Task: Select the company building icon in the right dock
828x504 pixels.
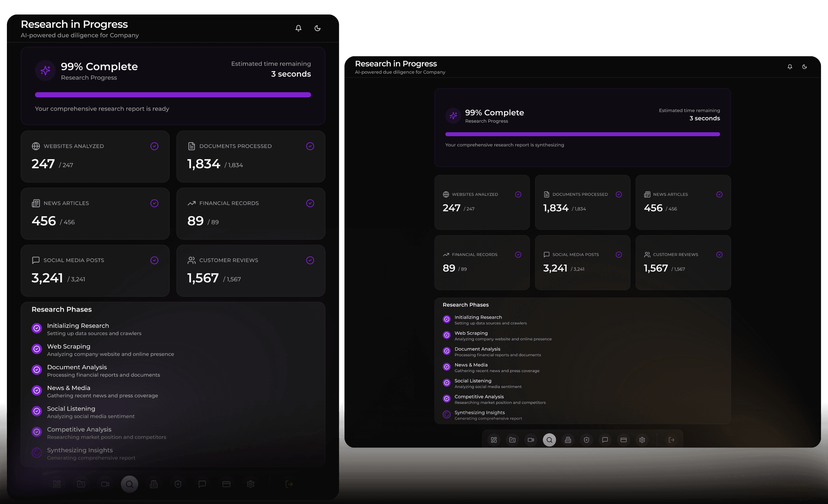Action: pyautogui.click(x=568, y=440)
